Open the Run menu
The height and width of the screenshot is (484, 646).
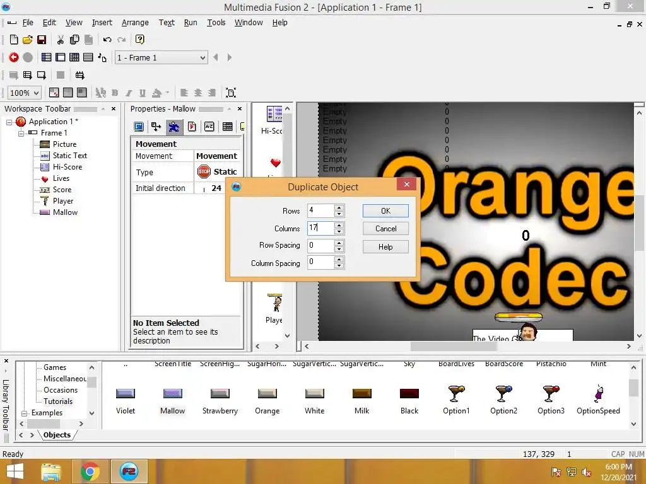[x=191, y=23]
